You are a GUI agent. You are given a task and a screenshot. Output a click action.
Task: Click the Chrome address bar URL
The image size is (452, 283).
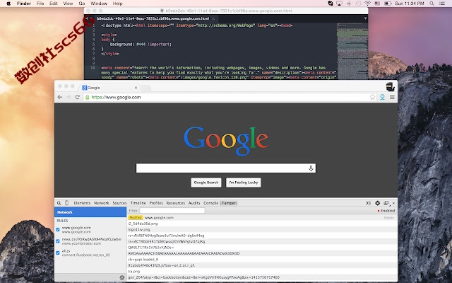pyautogui.click(x=116, y=98)
